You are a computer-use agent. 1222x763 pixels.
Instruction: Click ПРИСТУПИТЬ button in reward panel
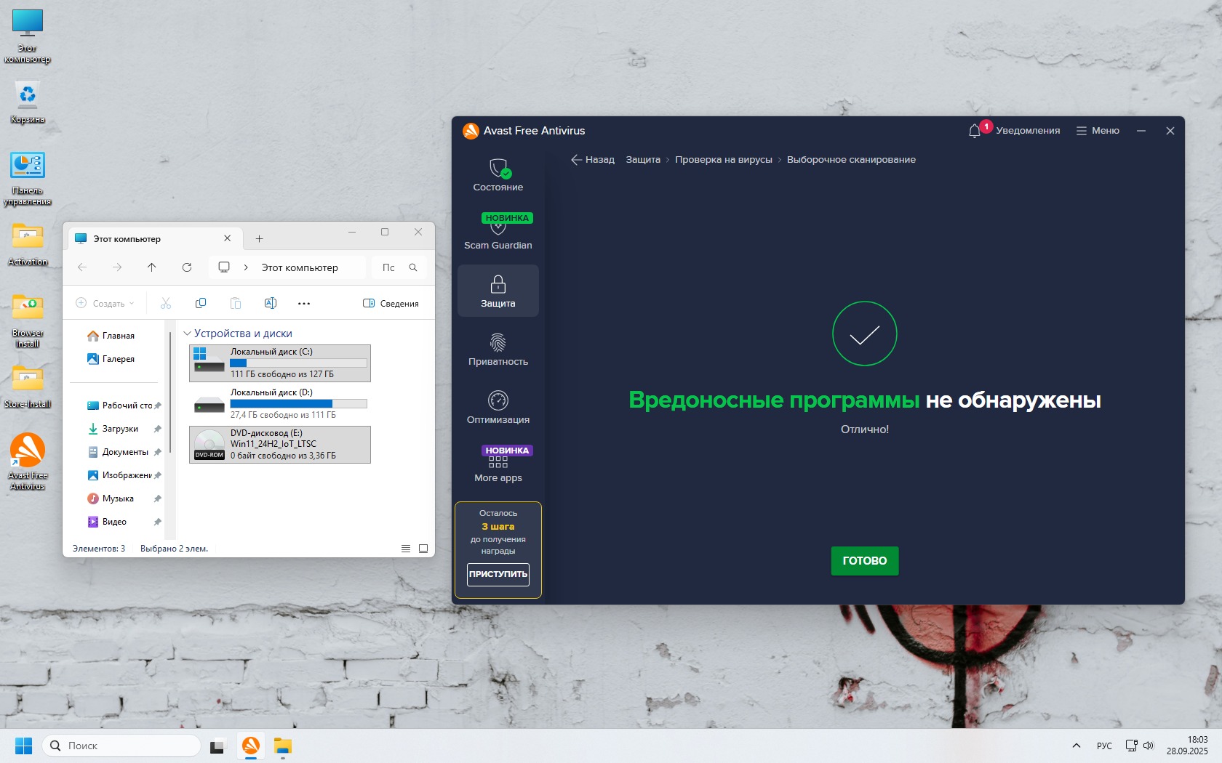click(x=498, y=574)
